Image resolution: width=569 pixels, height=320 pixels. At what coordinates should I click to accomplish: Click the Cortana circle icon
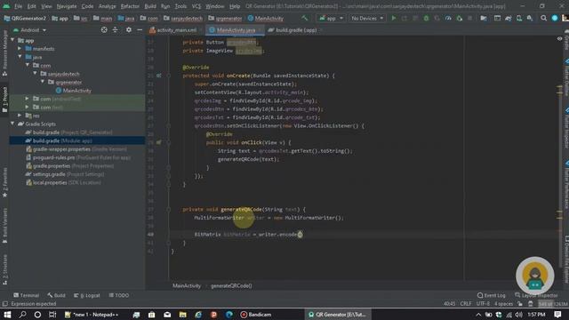point(37,314)
